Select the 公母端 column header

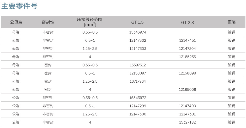(x=16, y=22)
